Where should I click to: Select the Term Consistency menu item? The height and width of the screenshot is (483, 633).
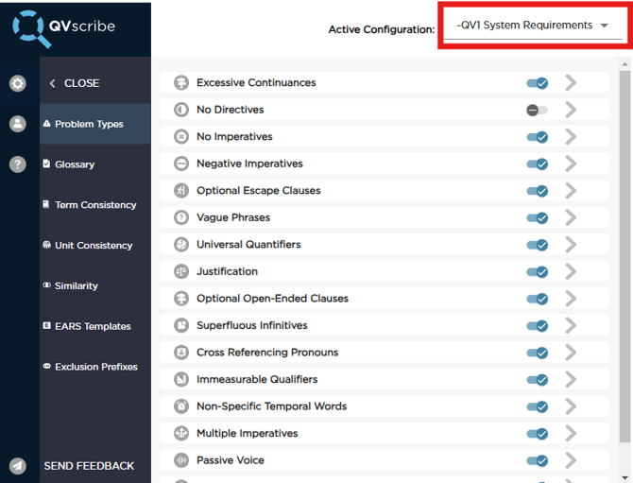(94, 205)
